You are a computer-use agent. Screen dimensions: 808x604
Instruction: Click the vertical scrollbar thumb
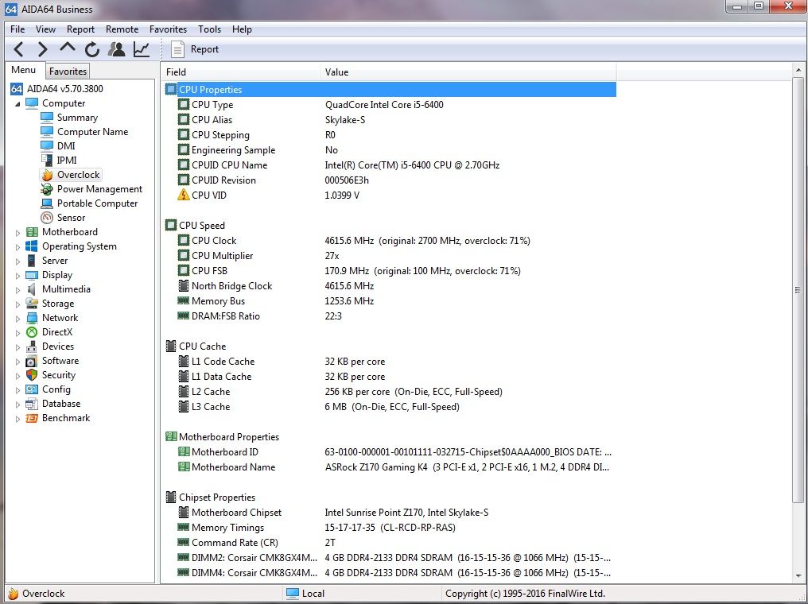(x=798, y=290)
